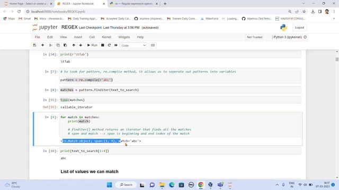Image resolution: width=339 pixels, height=190 pixels.
Task: Open the Daily Training Appr bookmark
Action: [x=83, y=19]
